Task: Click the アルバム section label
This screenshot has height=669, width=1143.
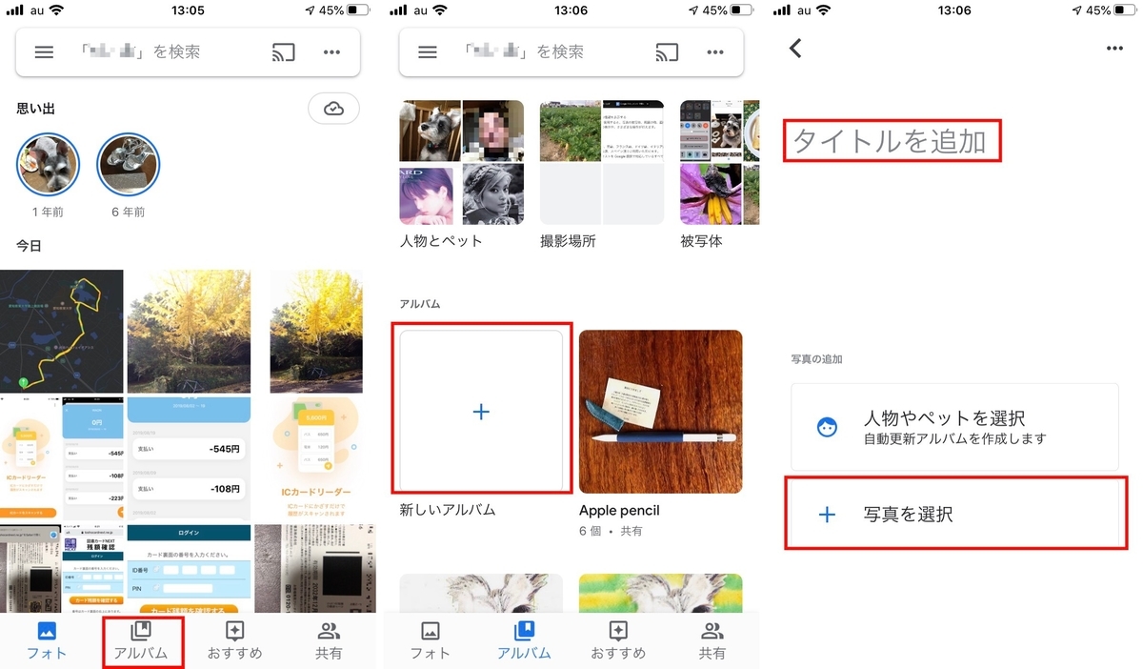Action: click(420, 304)
